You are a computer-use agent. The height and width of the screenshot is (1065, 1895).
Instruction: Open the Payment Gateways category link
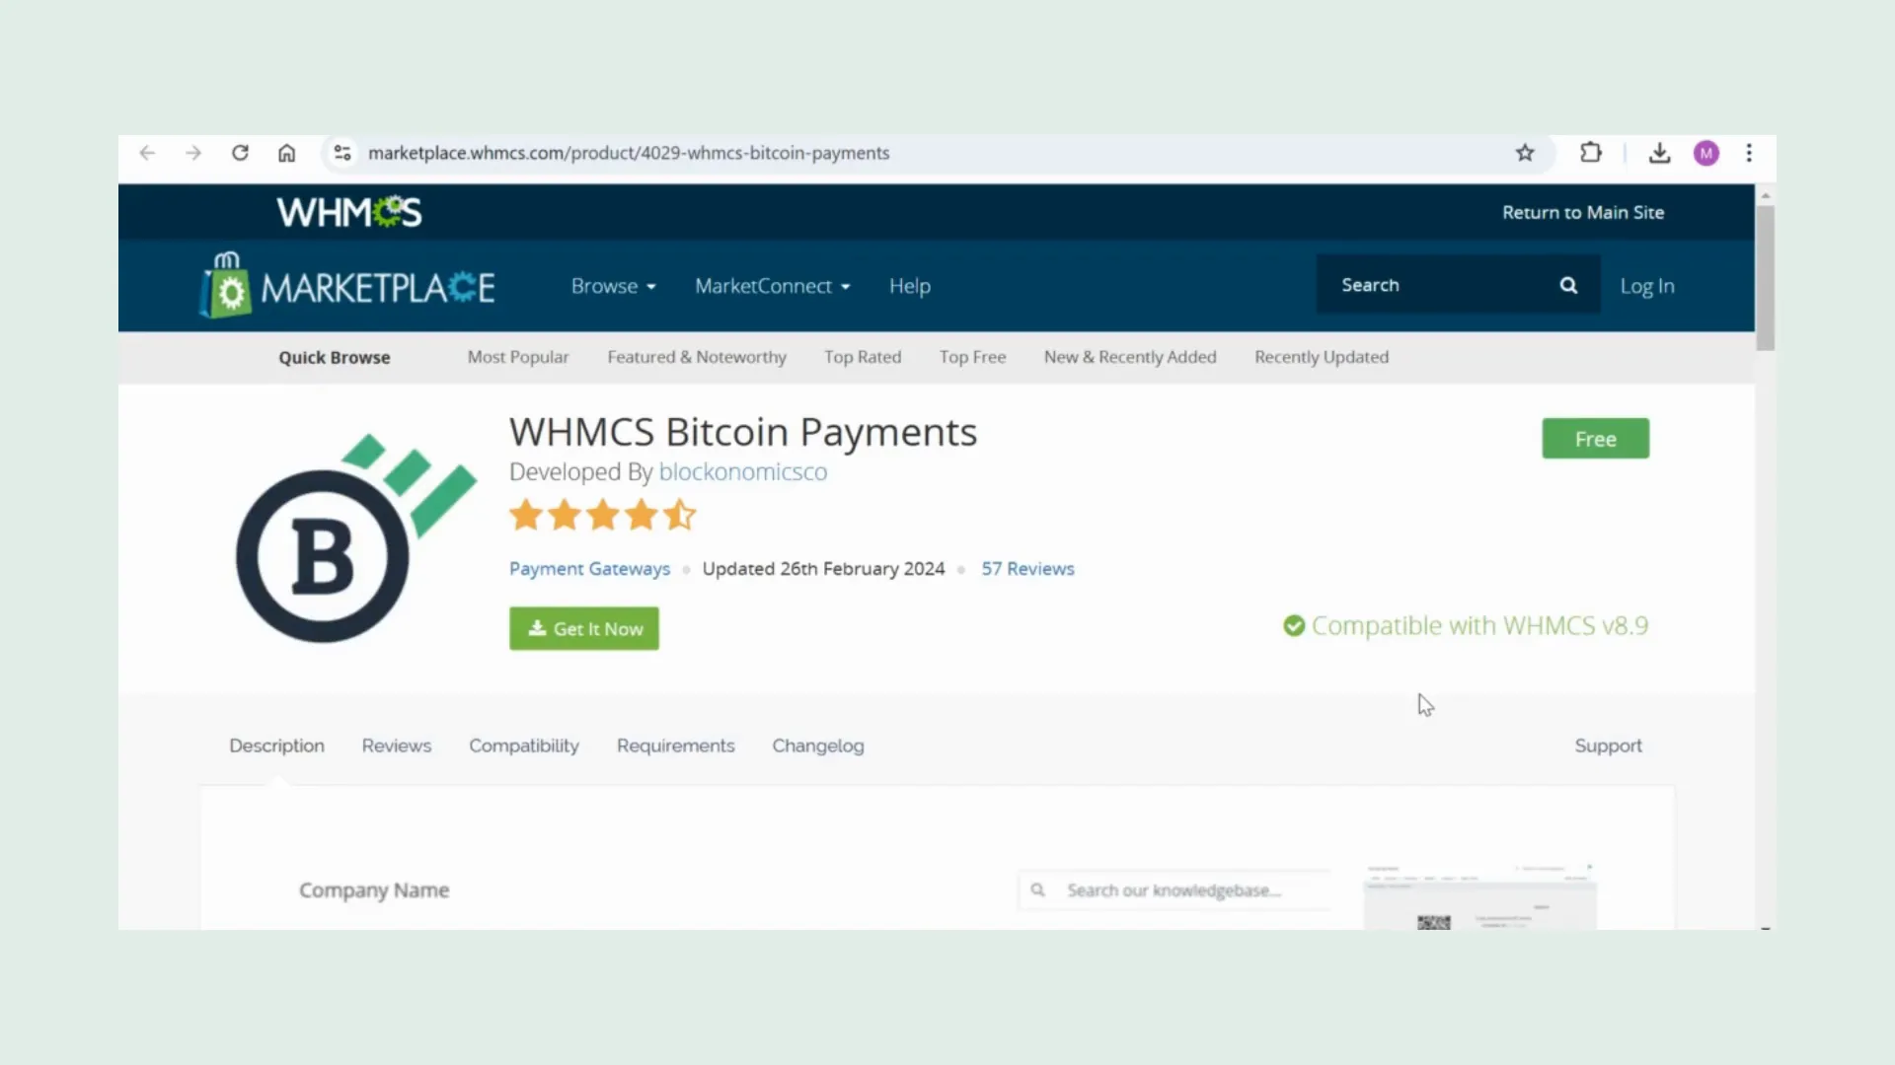pyautogui.click(x=589, y=569)
